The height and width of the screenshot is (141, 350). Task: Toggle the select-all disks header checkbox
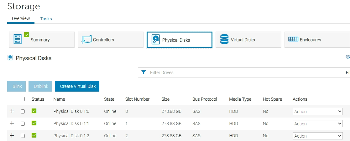(x=23, y=99)
